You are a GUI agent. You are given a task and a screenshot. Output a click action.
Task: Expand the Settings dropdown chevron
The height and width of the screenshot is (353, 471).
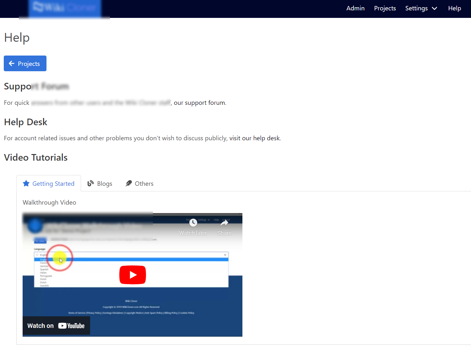[x=435, y=8]
